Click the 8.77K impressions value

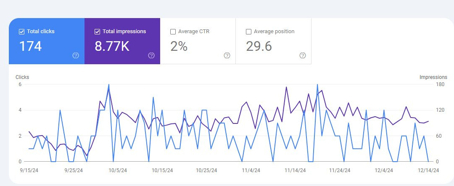[x=112, y=46]
